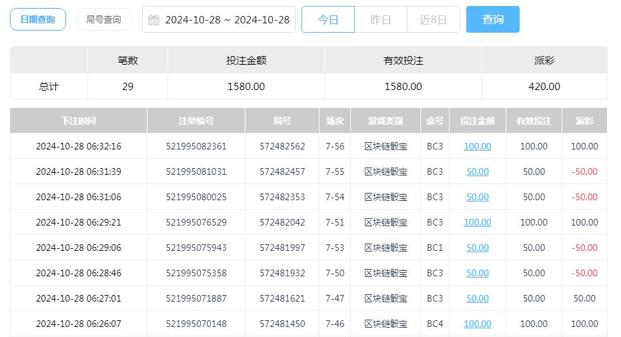Select the 今日 quick filter
The image size is (621, 337).
click(x=328, y=20)
